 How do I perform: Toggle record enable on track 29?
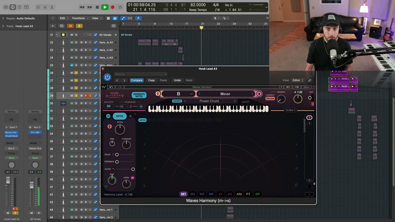point(86,96)
